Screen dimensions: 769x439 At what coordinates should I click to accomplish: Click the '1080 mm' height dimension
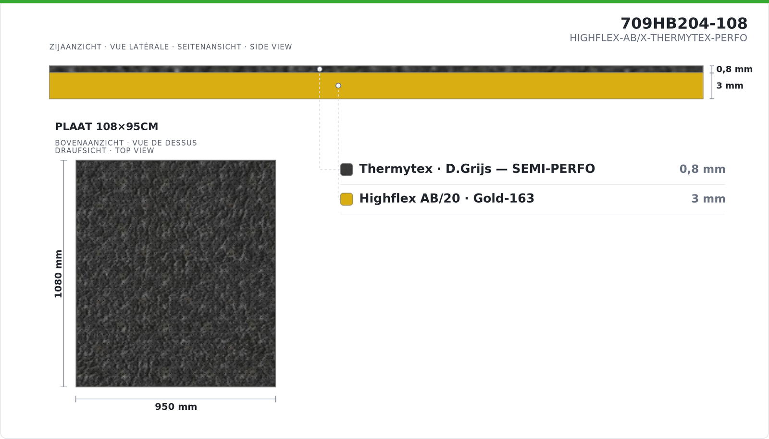58,273
